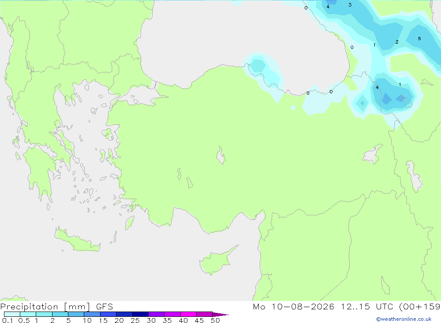Select the 0.5–1 mm legend color box
This screenshot has height=323, width=441.
pyautogui.click(x=28, y=314)
